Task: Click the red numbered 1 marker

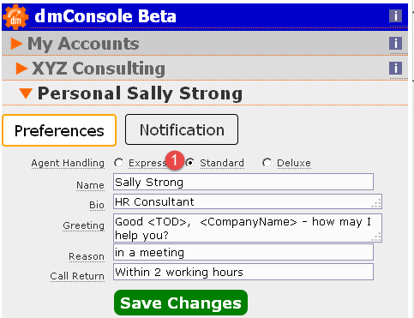Action: pos(174,160)
